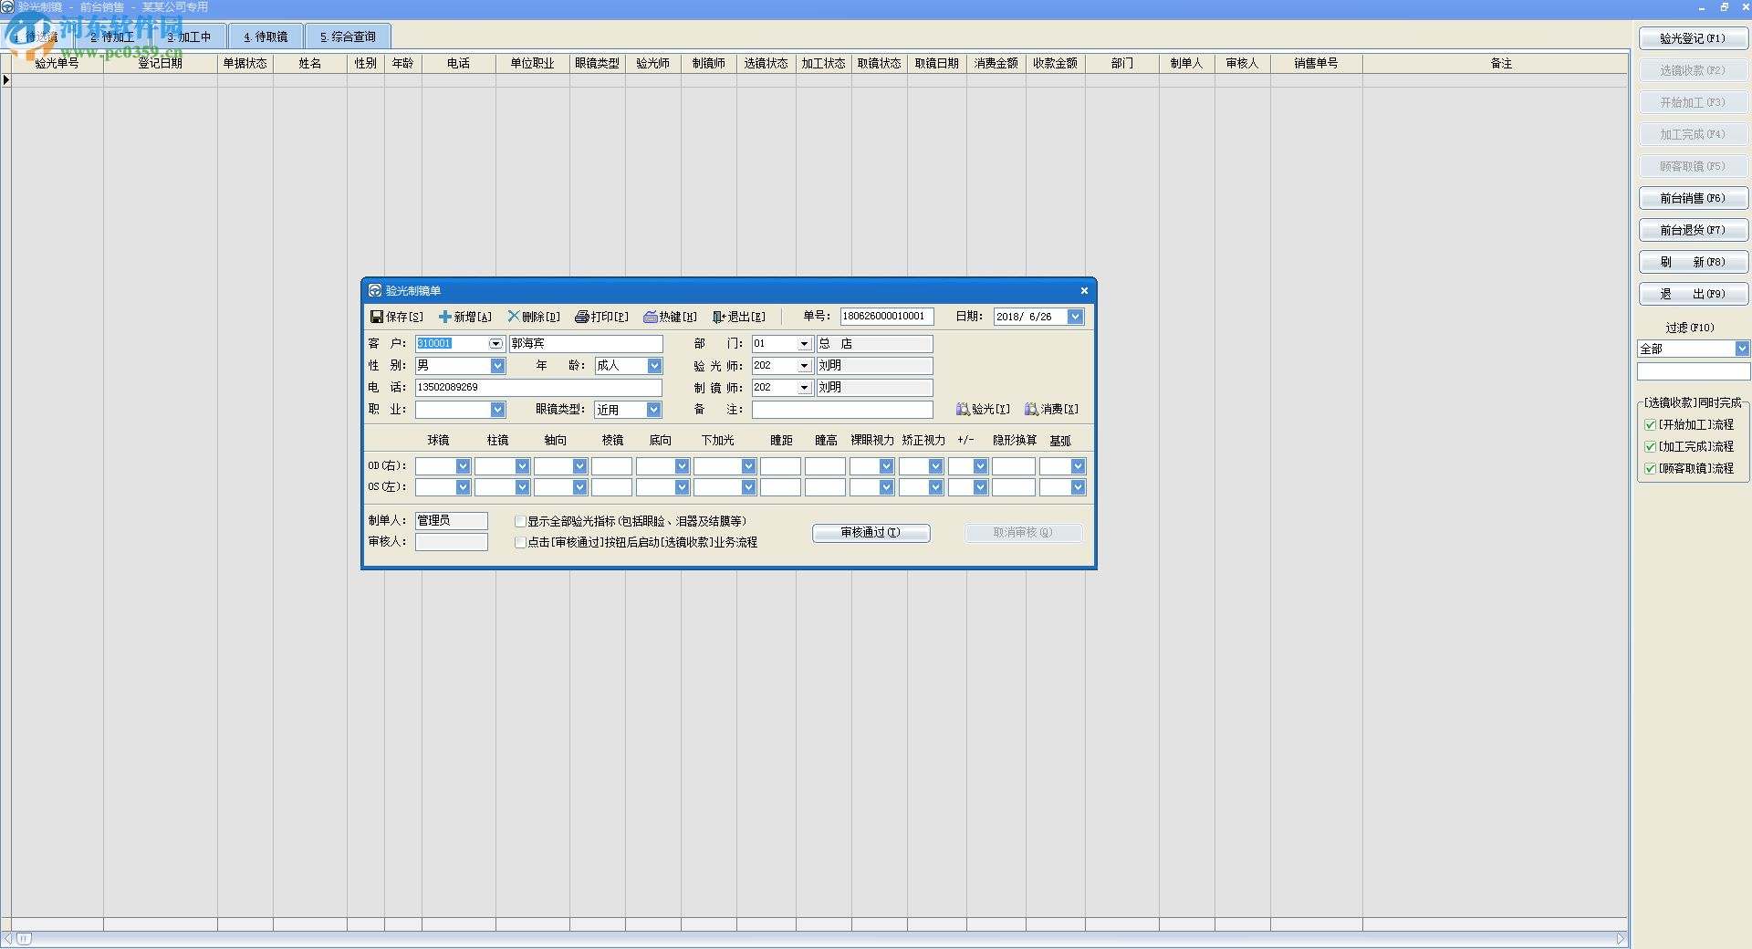The image size is (1752, 949).
Task: Switch to the 4.待取镜 tab
Action: [266, 36]
